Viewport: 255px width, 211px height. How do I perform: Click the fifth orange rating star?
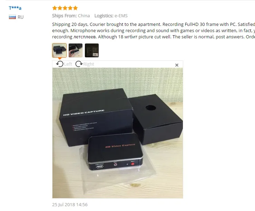pyautogui.click(x=75, y=8)
